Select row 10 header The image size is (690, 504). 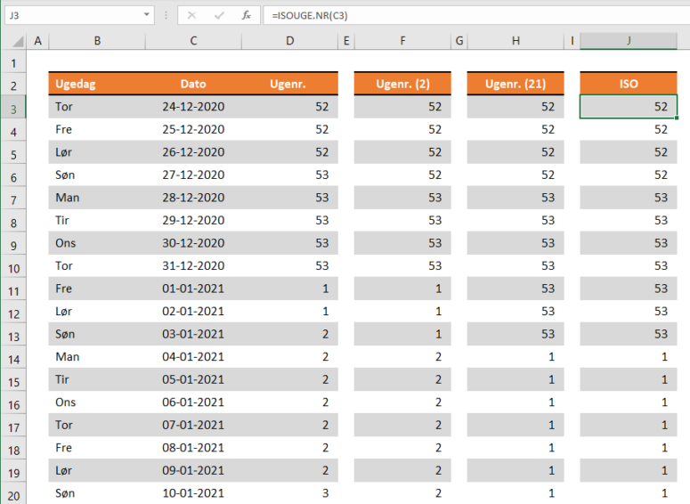coord(13,268)
